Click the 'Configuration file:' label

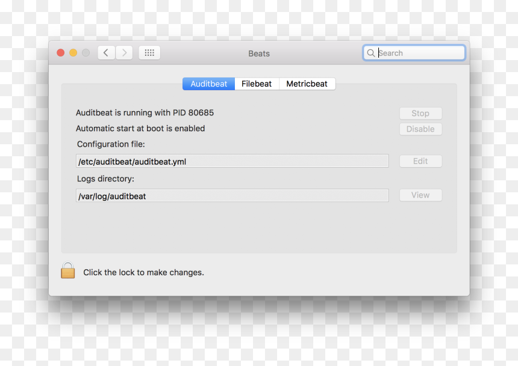coord(111,144)
